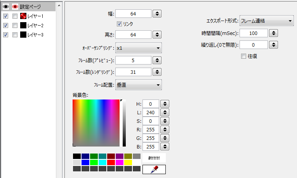Click 時間間隔(mSec) input field
This screenshot has height=178, width=297.
(x=254, y=33)
